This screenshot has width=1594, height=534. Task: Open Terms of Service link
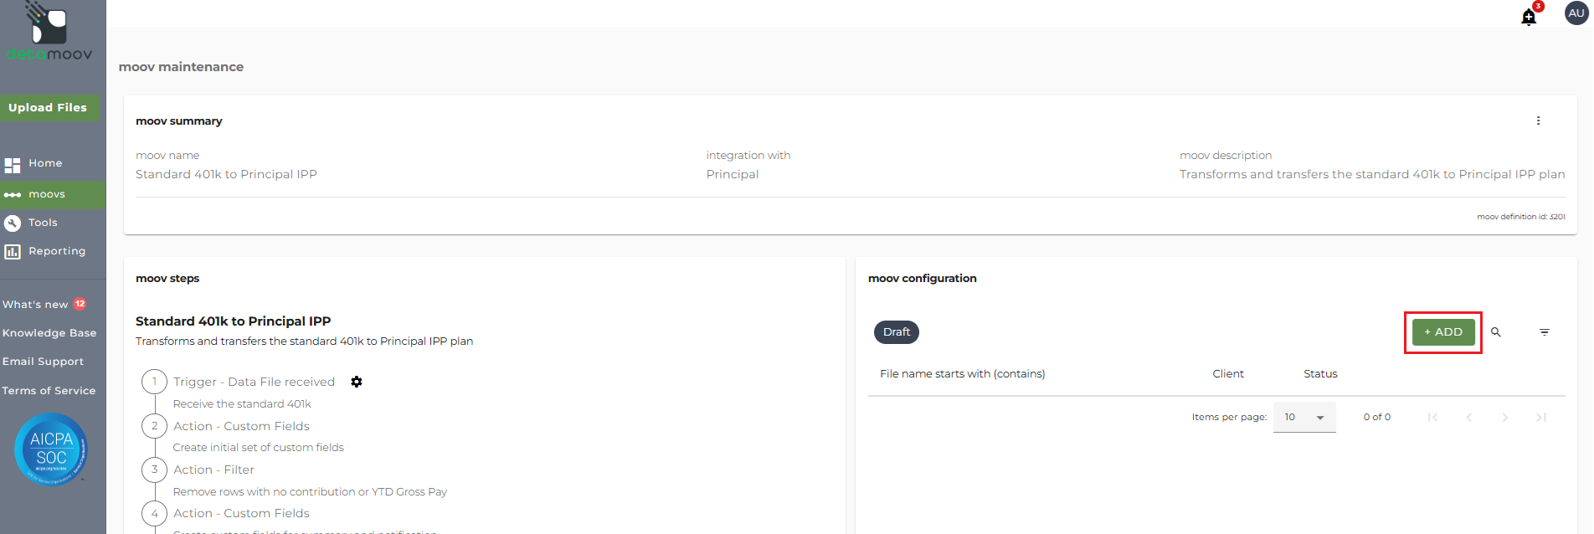[49, 391]
